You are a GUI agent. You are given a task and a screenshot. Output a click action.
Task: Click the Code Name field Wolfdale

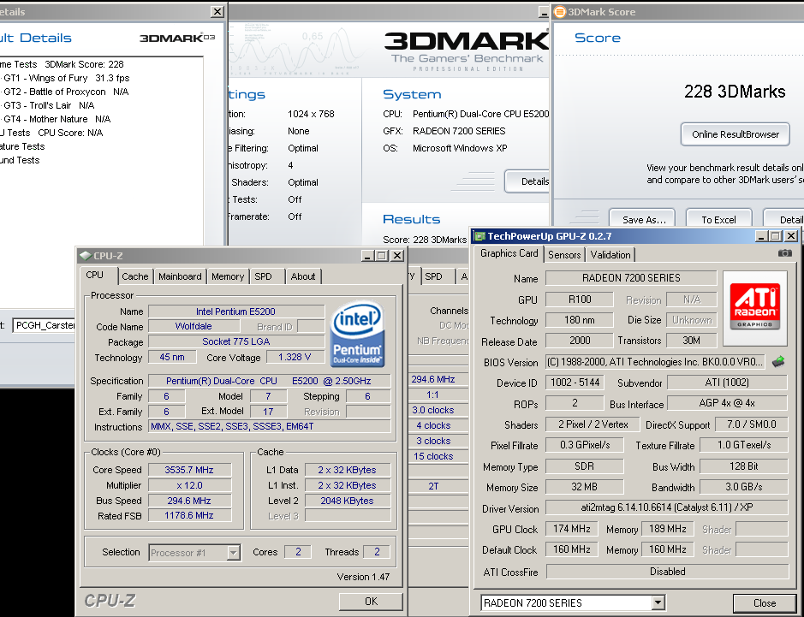point(194,326)
